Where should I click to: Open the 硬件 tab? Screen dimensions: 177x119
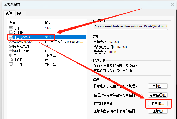[9, 13]
